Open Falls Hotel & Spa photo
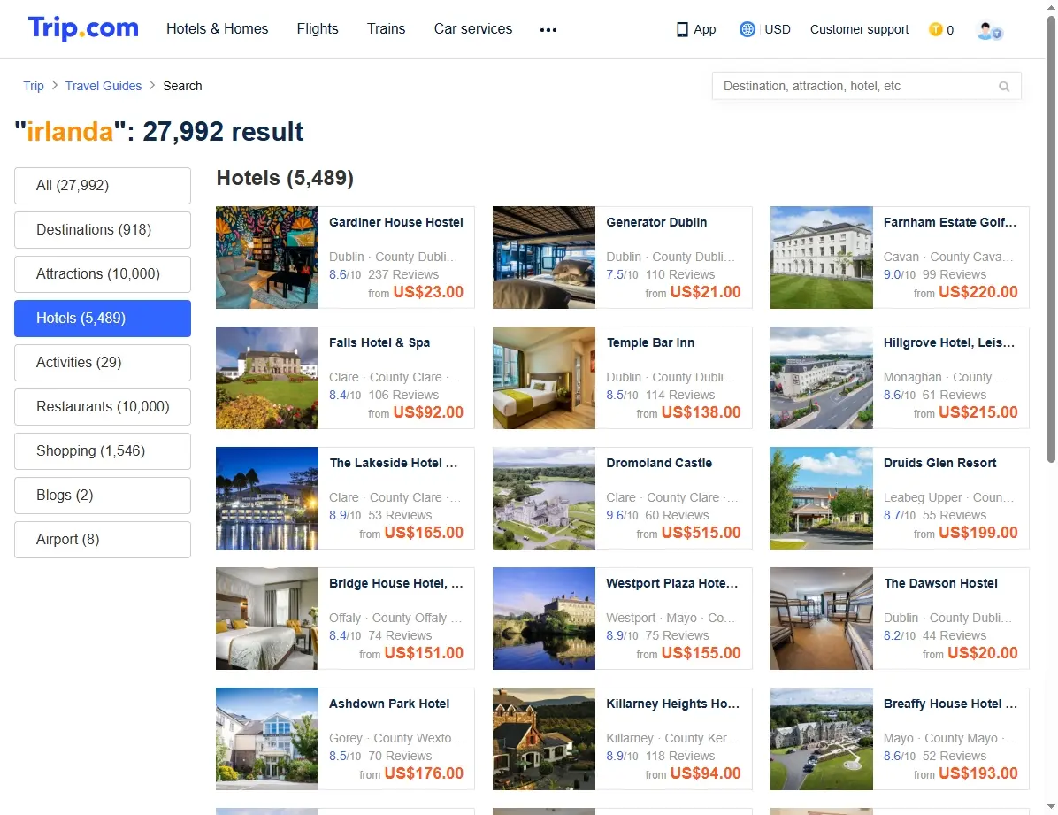The image size is (1058, 815). click(x=266, y=378)
